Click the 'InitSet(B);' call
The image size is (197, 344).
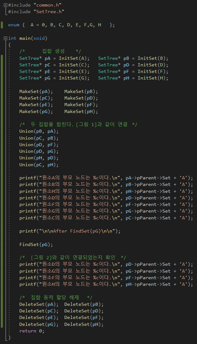tap(153, 58)
